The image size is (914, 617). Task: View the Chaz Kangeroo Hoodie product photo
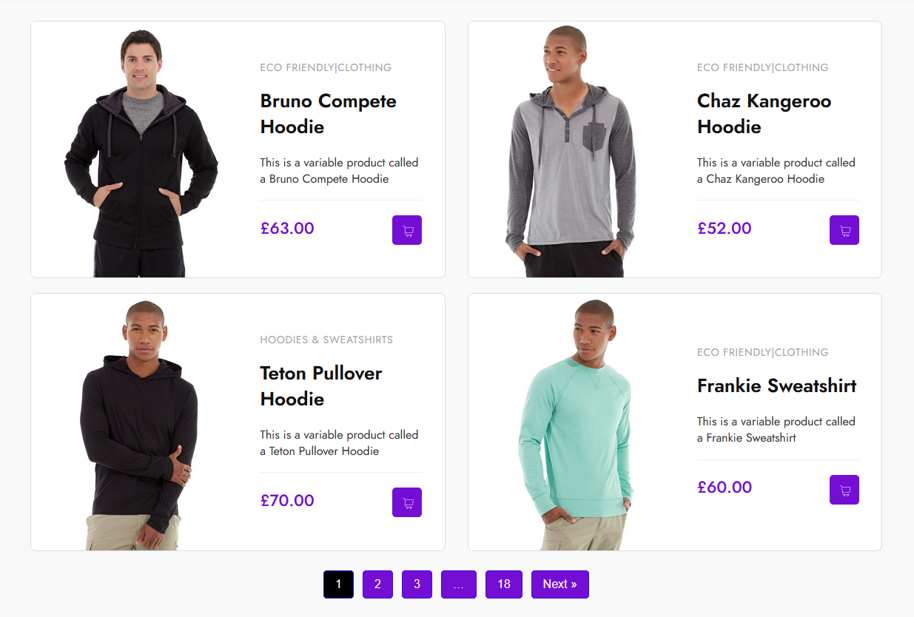pyautogui.click(x=571, y=152)
